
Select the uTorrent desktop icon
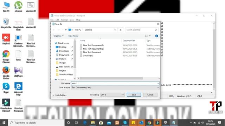pos(18,7)
